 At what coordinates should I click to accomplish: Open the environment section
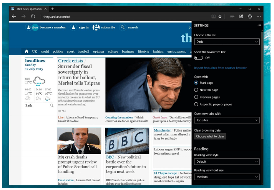click(x=176, y=52)
